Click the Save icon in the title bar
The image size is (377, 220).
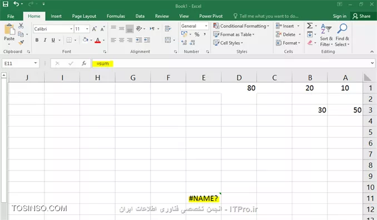pos(6,4)
